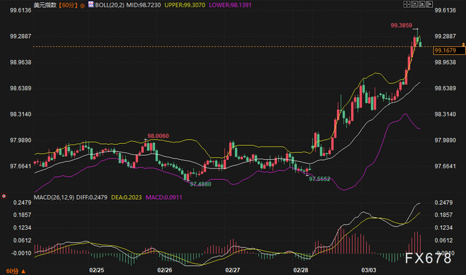Click the 02/27 date on time axis
Screen dimensions: 466x275
click(233, 270)
